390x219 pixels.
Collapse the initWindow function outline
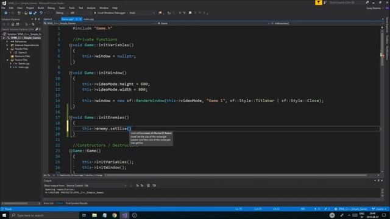71,73
